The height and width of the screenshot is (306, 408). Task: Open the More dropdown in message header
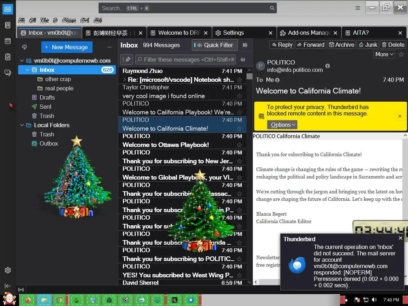click(x=384, y=54)
